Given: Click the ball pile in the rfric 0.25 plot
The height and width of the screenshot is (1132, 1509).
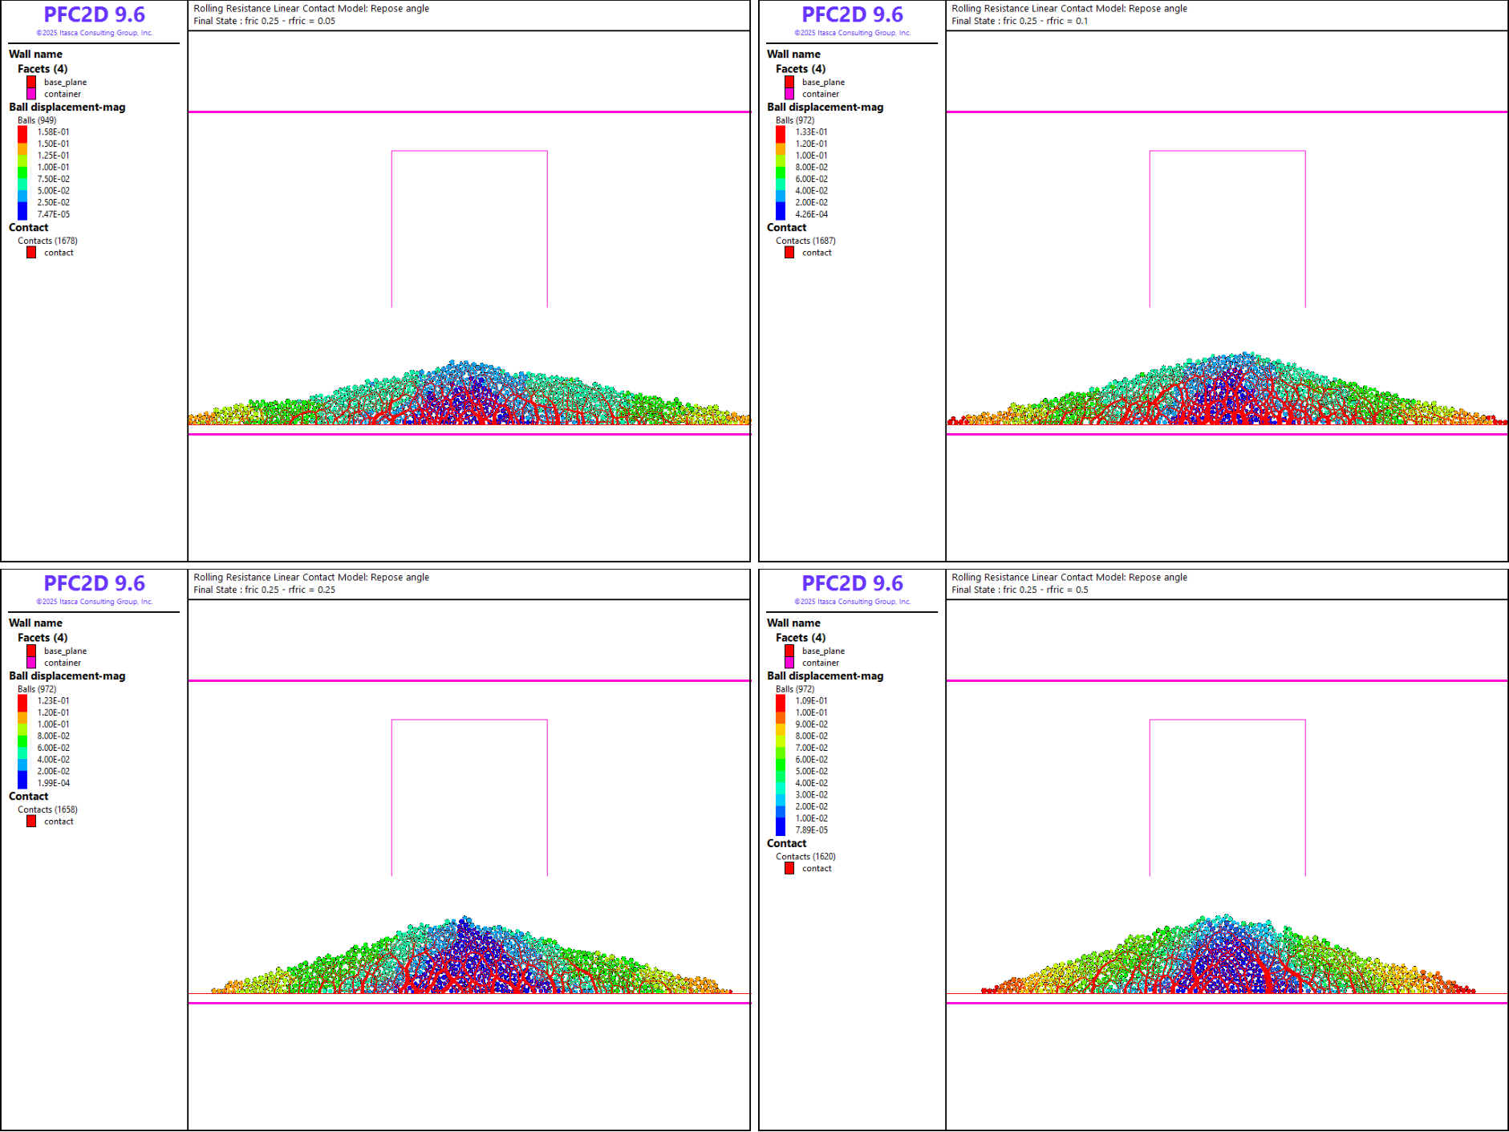Looking at the screenshot, I should [469, 959].
